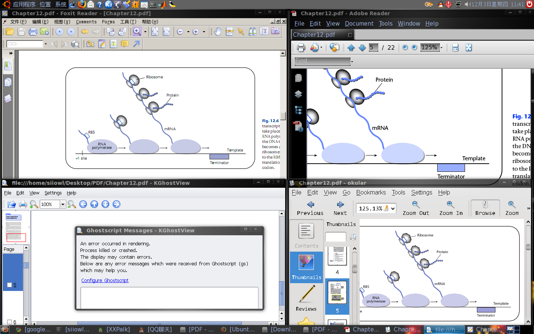This screenshot has height=334, width=534.
Task: Open Comments menu in Foxit Reader
Action: (x=86, y=22)
